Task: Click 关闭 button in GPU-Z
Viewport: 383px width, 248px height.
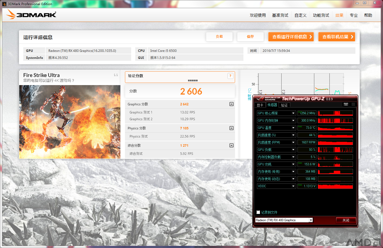Action: pyautogui.click(x=346, y=220)
